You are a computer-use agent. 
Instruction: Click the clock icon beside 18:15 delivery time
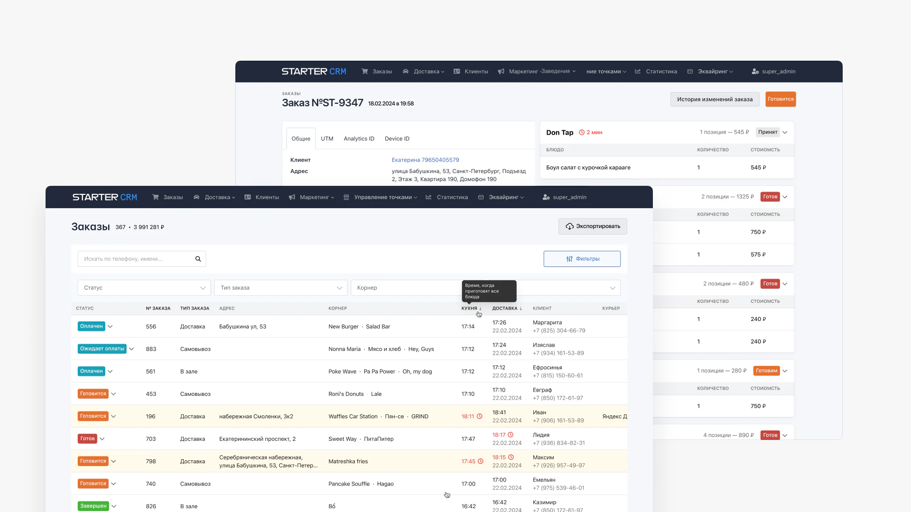(x=511, y=457)
